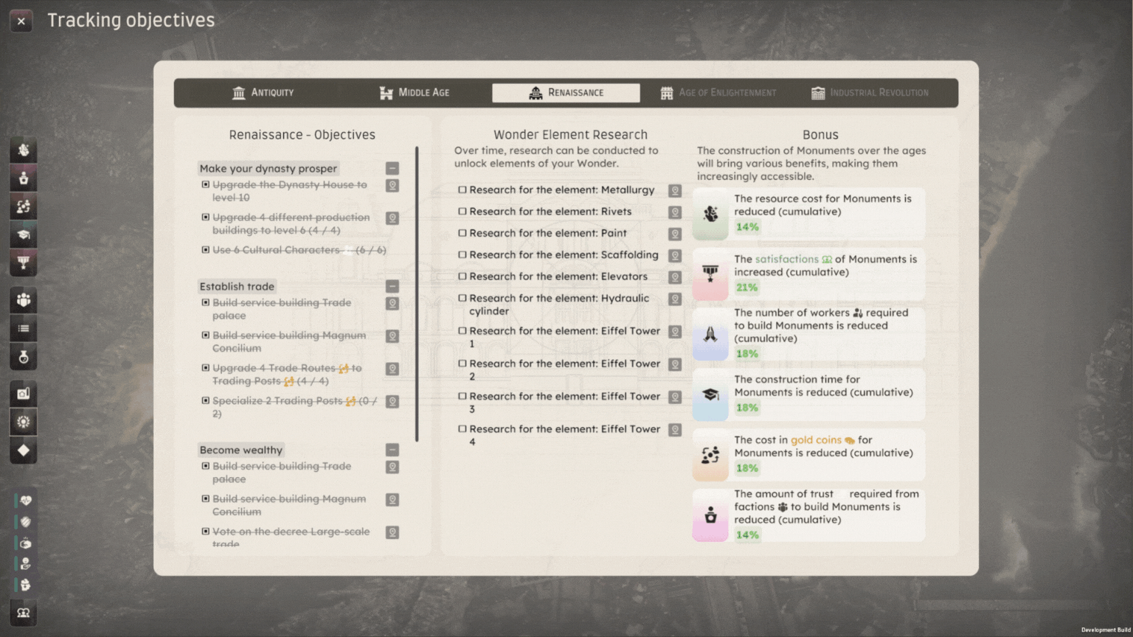Check the Research Rivets checkbox

(x=462, y=212)
